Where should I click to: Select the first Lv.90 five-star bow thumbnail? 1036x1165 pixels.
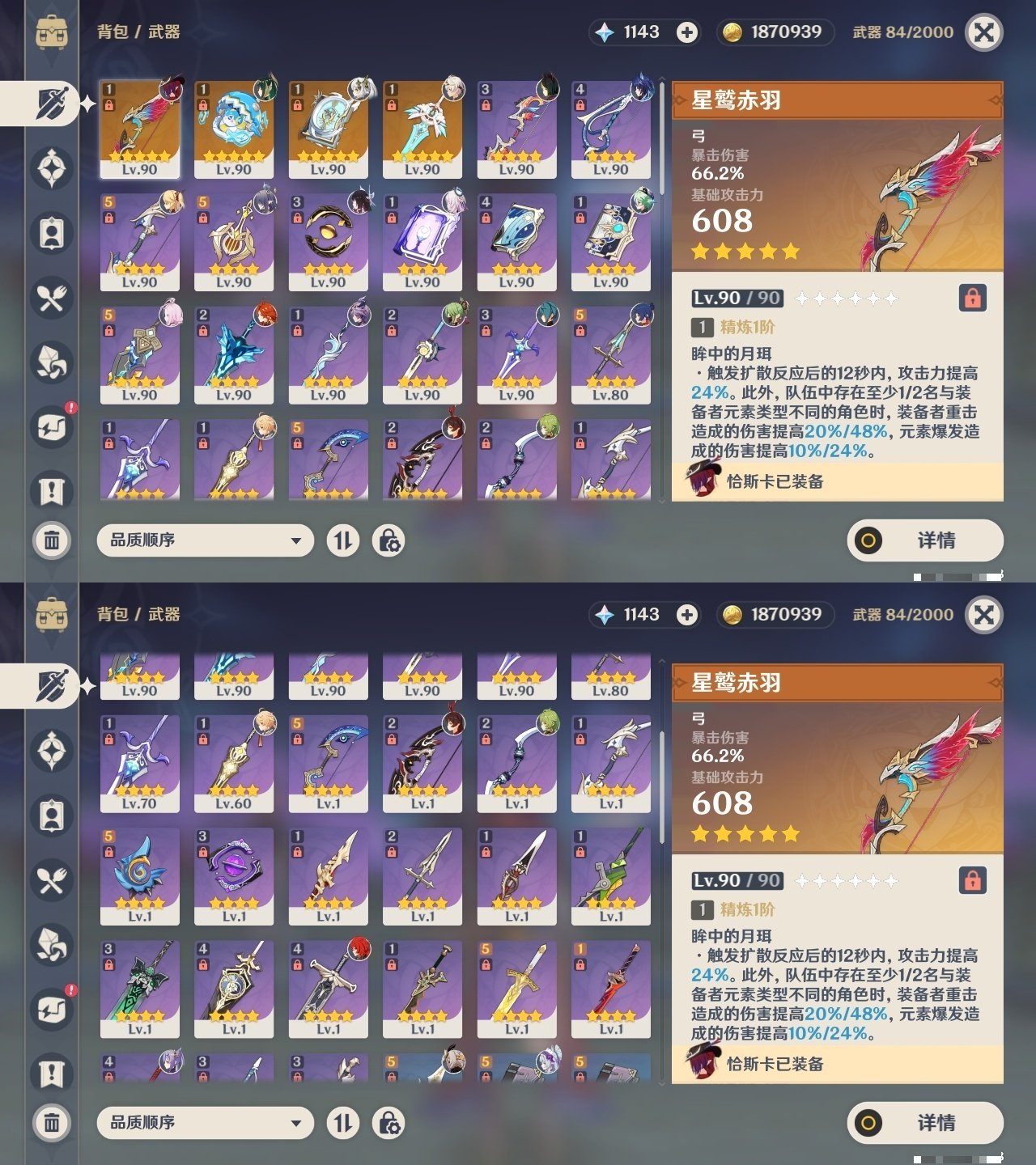140,129
